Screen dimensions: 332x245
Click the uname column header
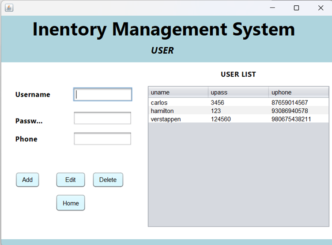[178, 93]
